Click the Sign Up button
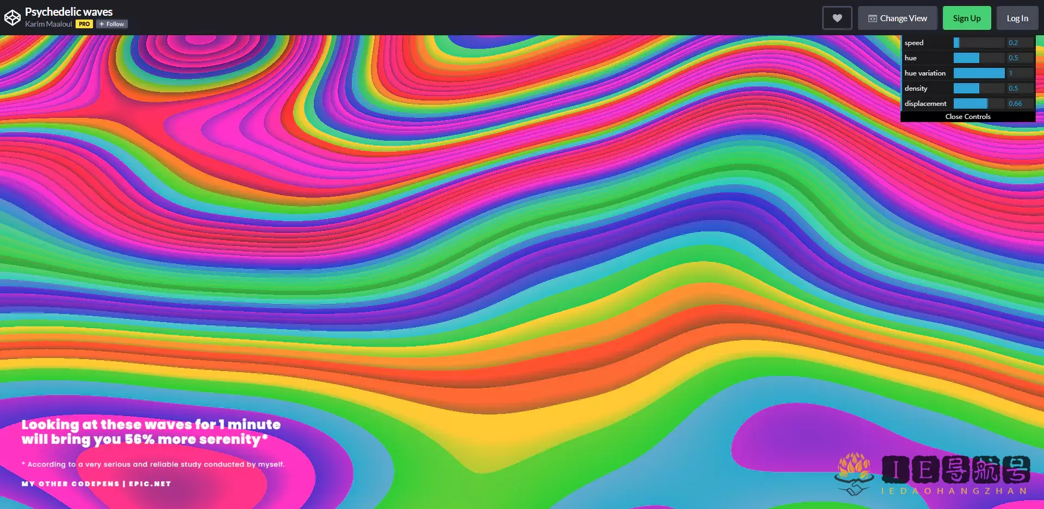The height and width of the screenshot is (509, 1044). (967, 17)
